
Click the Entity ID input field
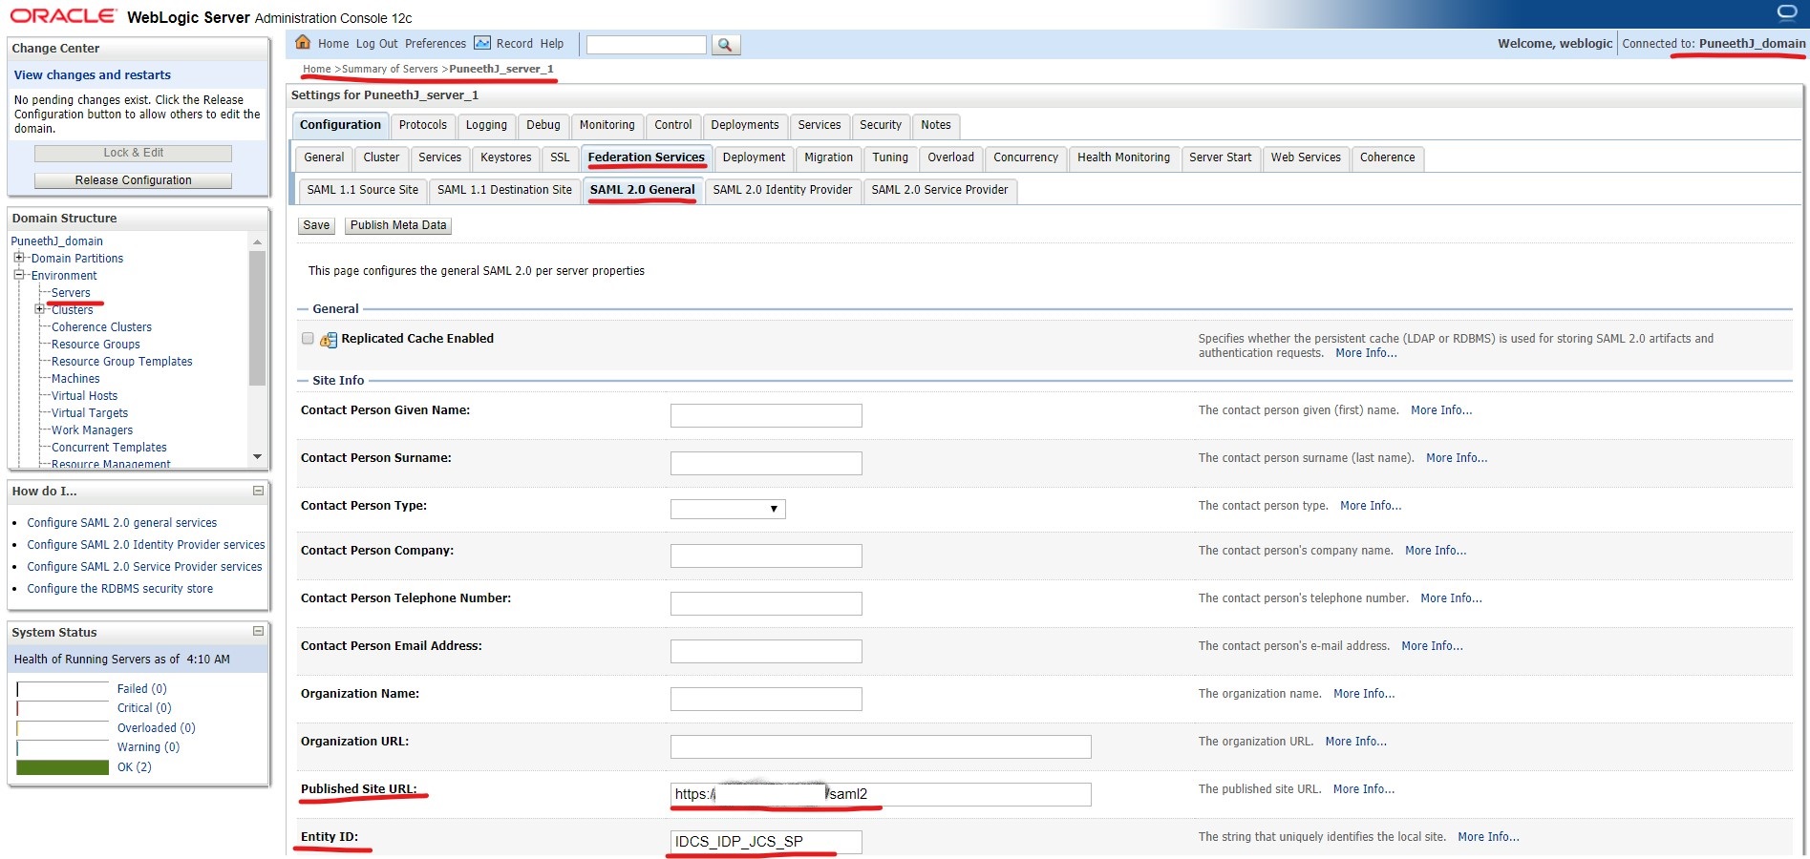click(766, 842)
